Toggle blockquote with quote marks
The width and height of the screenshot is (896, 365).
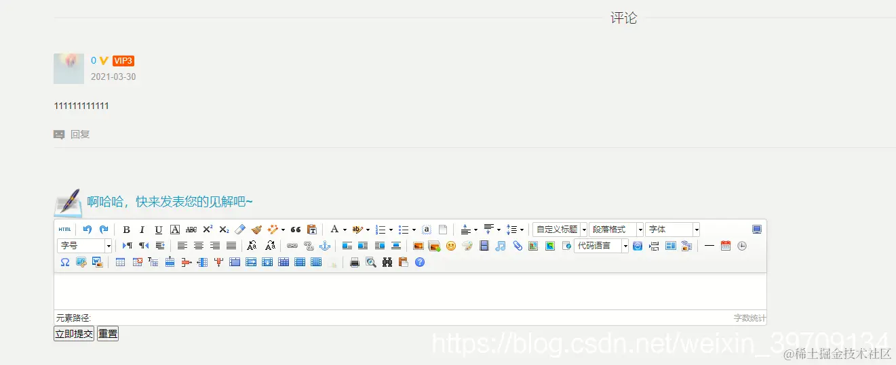(296, 230)
